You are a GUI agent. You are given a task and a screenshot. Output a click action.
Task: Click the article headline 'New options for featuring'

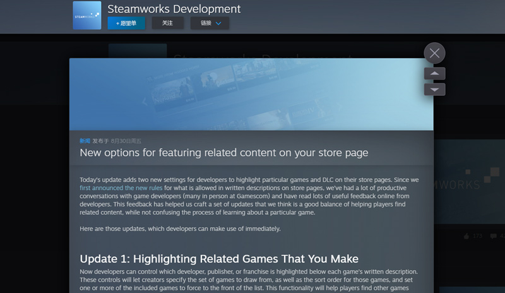click(x=224, y=152)
